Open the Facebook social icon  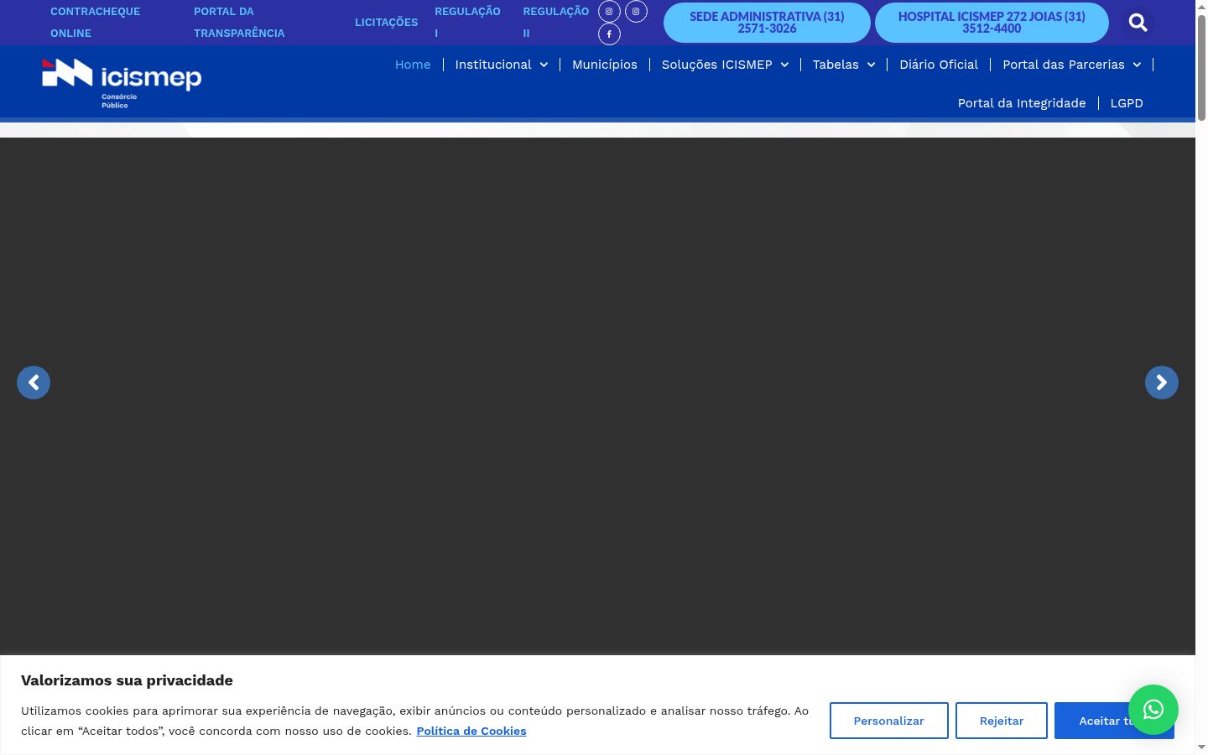point(609,34)
